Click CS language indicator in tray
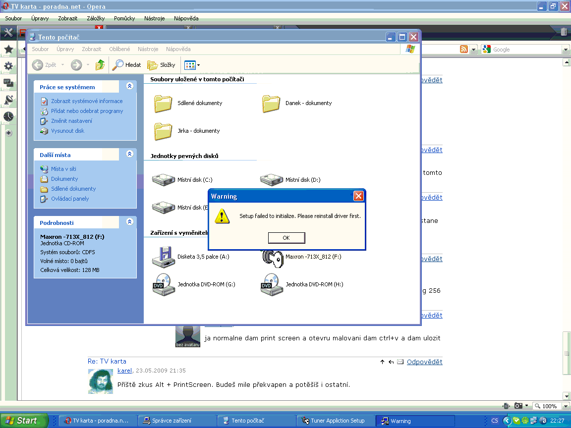The height and width of the screenshot is (428, 571). coord(495,421)
